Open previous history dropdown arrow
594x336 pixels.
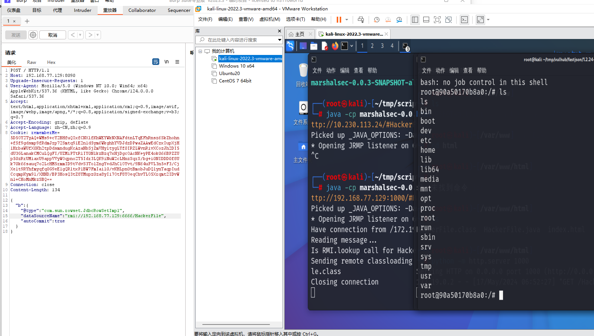pyautogui.click(x=80, y=35)
